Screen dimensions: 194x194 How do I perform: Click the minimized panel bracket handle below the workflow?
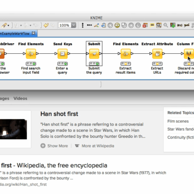click(x=100, y=84)
